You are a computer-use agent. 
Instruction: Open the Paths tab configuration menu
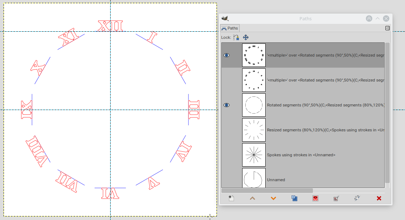pyautogui.click(x=388, y=28)
